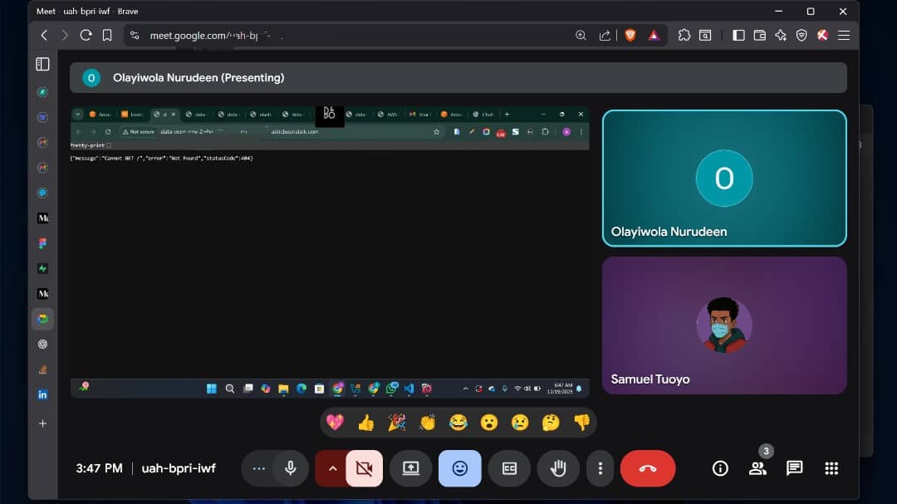Open Brave VPN shield icon
The height and width of the screenshot is (504, 897).
pos(801,36)
